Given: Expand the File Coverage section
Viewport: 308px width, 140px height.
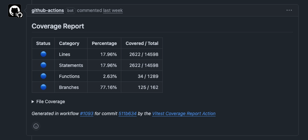Looking at the screenshot, I should coord(48,102).
